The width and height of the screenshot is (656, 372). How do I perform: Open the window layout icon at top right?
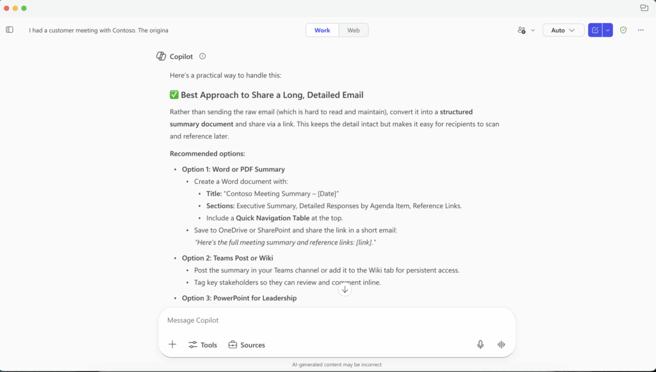pyautogui.click(x=644, y=8)
